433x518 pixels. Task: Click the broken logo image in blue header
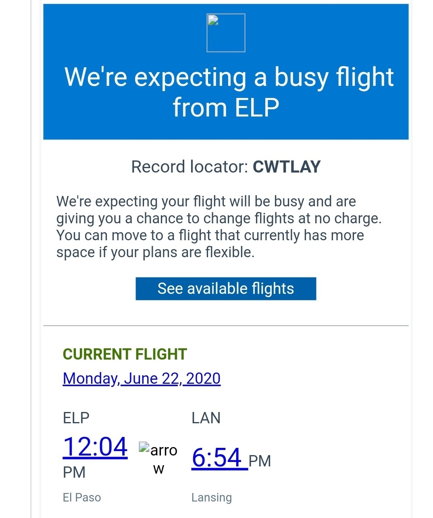click(x=226, y=33)
